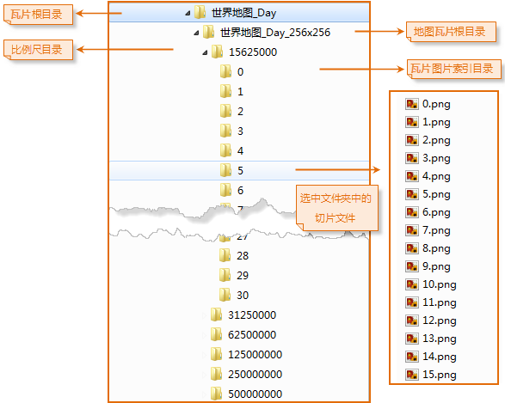Open the 12.png tile file

click(440, 321)
